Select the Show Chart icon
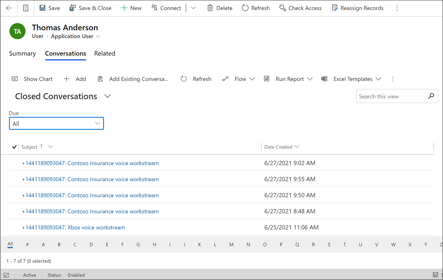 (15, 79)
